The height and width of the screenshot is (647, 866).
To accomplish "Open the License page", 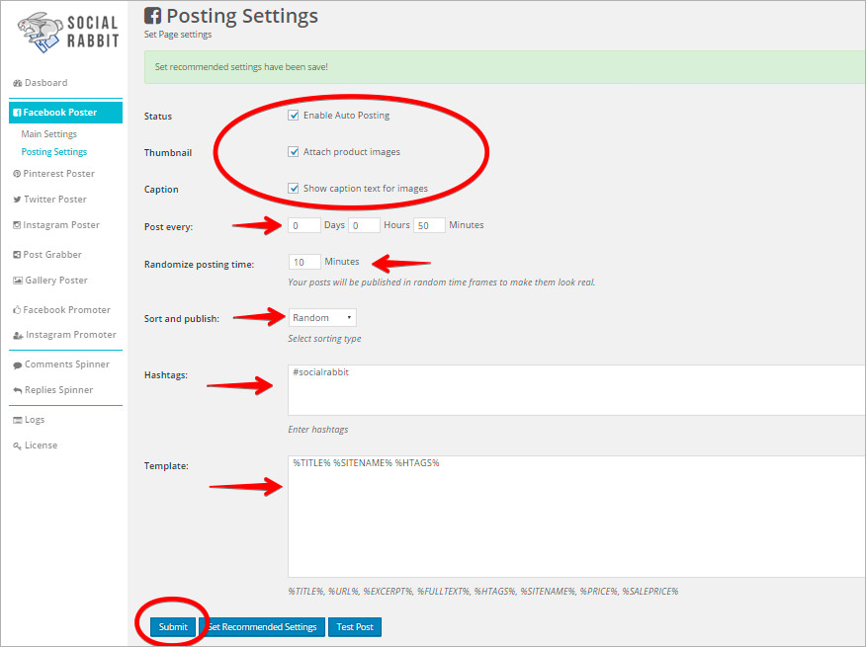I will [36, 445].
